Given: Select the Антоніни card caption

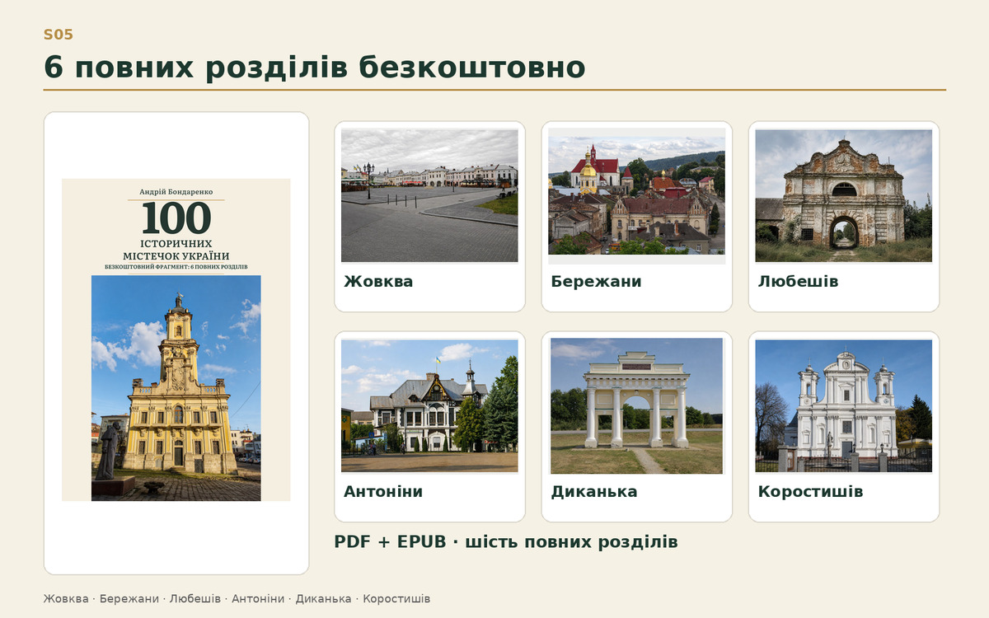Looking at the screenshot, I should tap(383, 492).
